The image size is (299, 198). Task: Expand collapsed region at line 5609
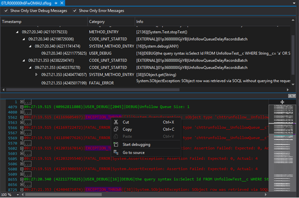(x=22, y=174)
